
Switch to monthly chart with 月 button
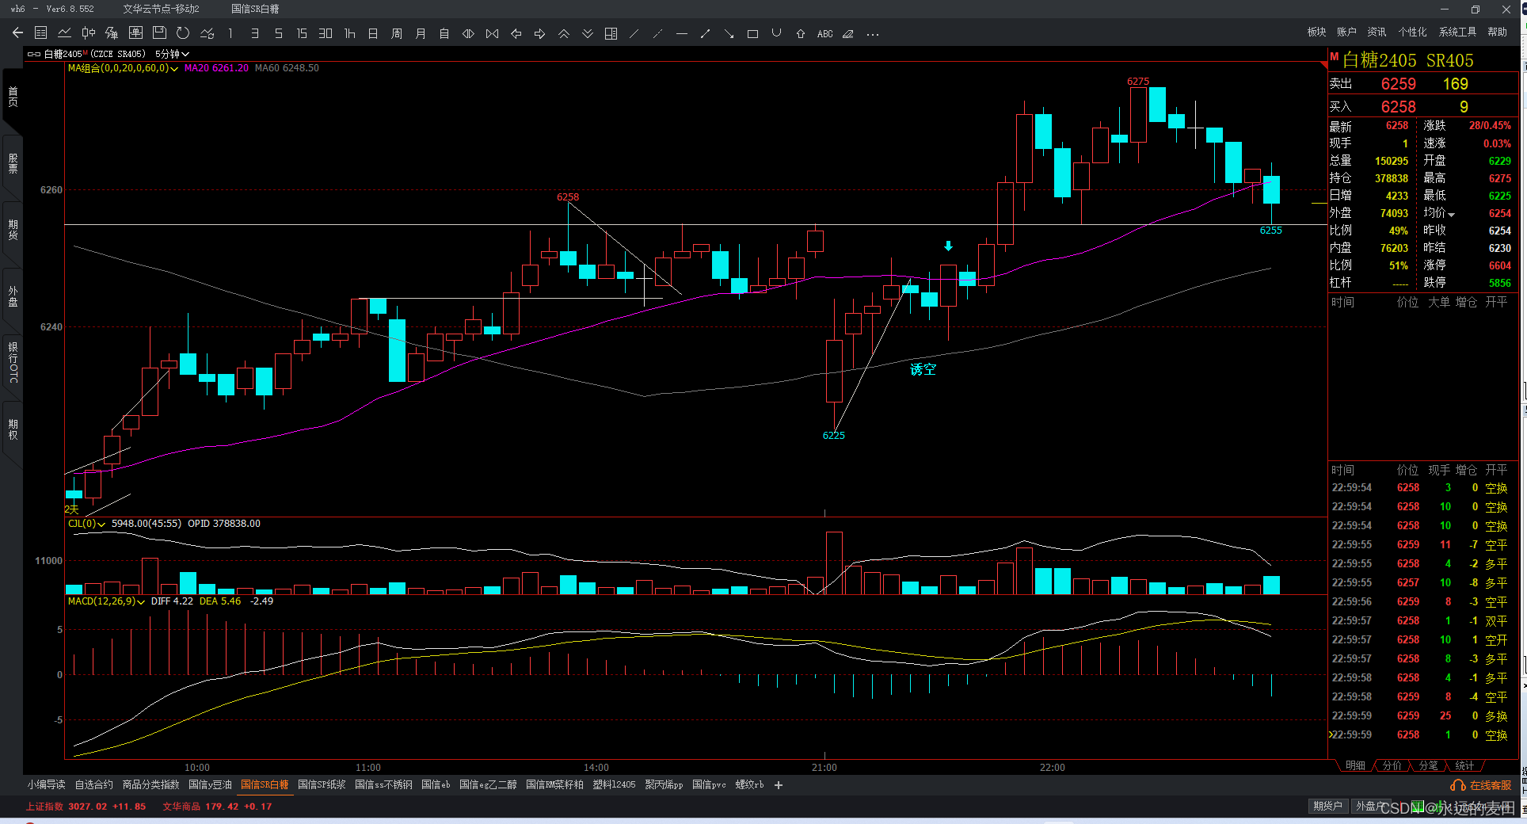421,33
